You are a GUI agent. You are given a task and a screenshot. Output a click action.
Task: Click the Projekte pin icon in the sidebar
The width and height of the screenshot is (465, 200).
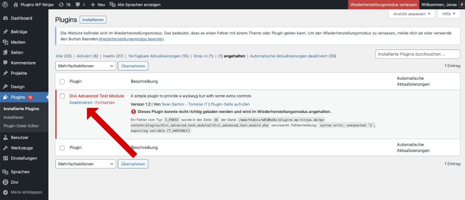[x=5, y=73]
